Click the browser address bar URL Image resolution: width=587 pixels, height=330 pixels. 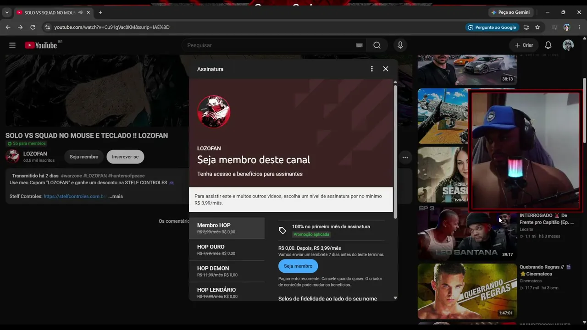coord(112,27)
